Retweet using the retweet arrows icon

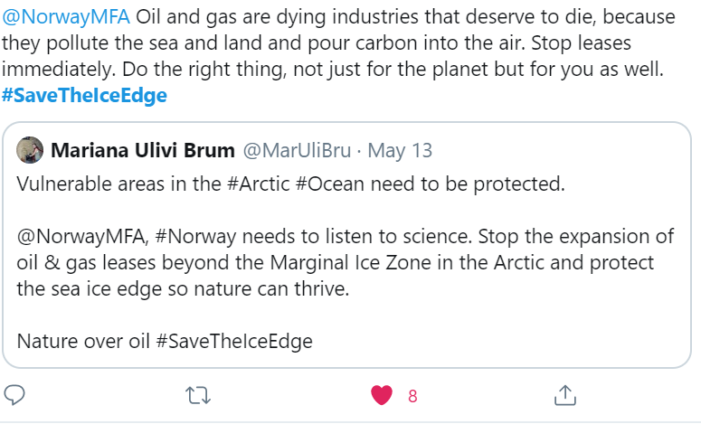194,395
